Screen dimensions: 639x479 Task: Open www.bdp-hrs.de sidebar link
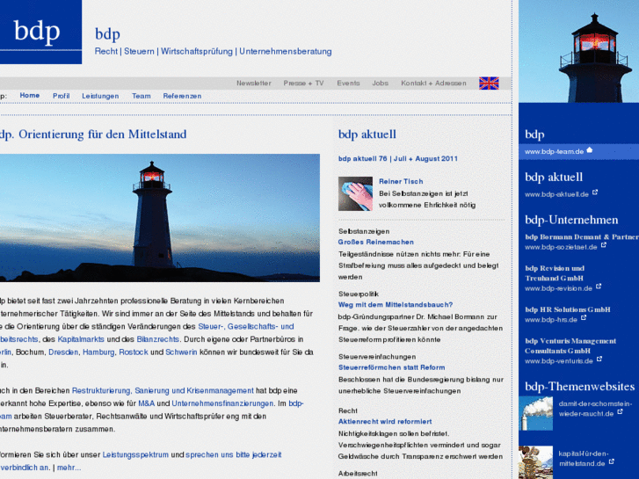(551, 320)
